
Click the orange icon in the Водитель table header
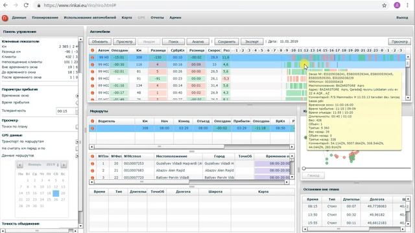point(92,121)
